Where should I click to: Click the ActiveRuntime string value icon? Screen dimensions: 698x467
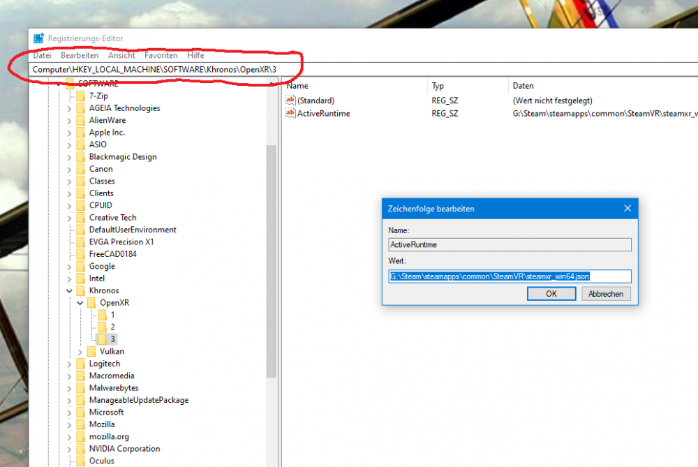point(290,113)
